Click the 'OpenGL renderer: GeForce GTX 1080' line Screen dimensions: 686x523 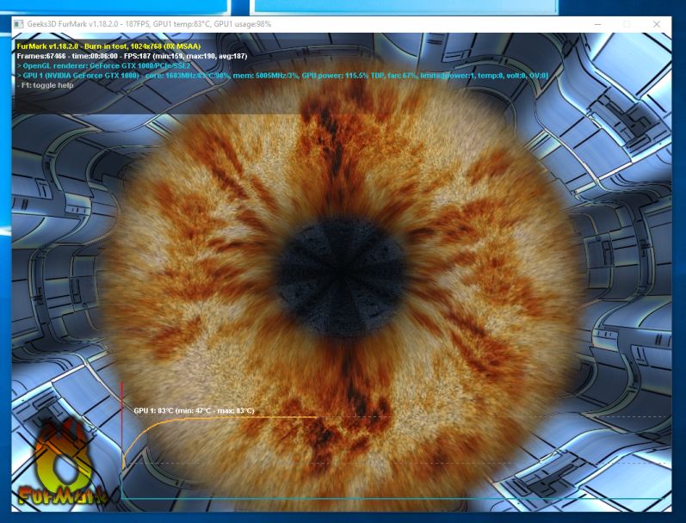[103, 66]
